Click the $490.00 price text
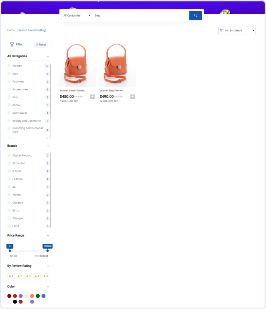The width and height of the screenshot is (266, 309). point(107,97)
